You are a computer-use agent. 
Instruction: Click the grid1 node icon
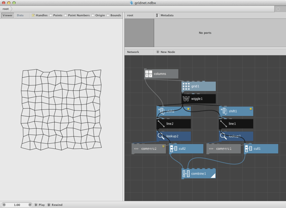click(x=186, y=86)
